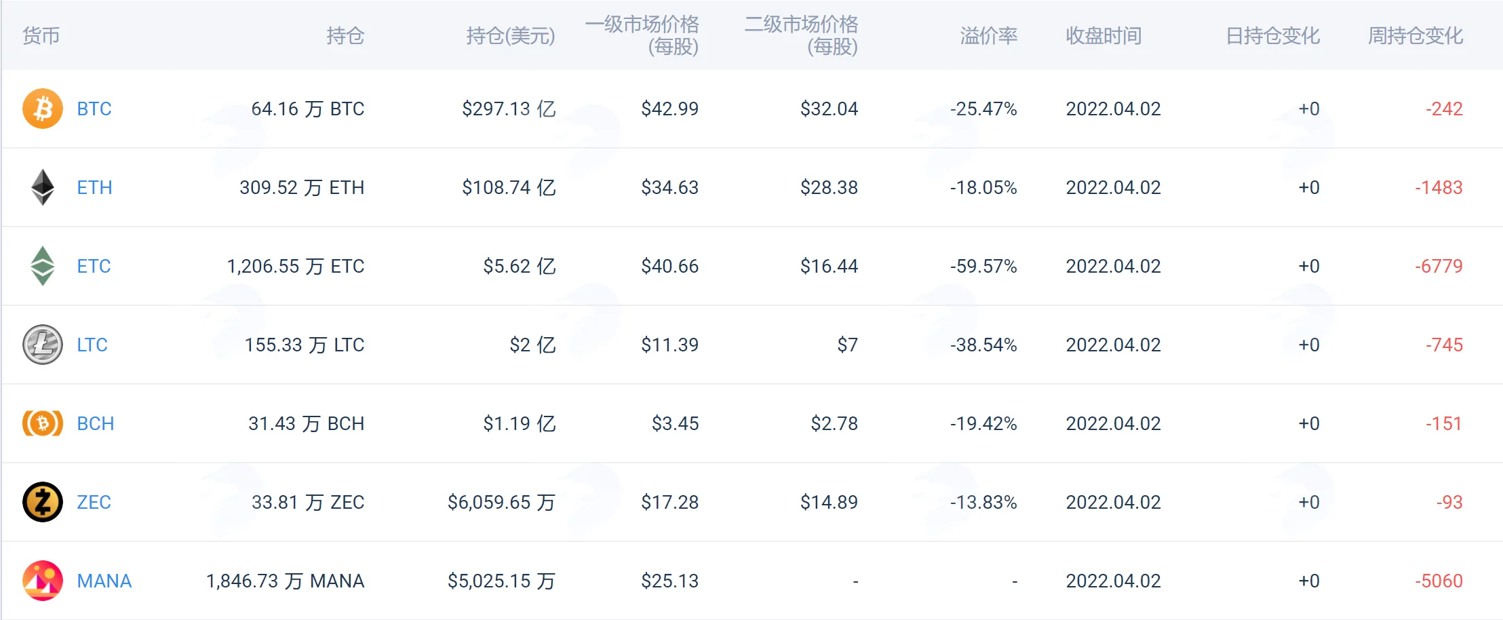The image size is (1503, 620).
Task: Click the green Ethereum Classic ETC icon
Action: [43, 266]
